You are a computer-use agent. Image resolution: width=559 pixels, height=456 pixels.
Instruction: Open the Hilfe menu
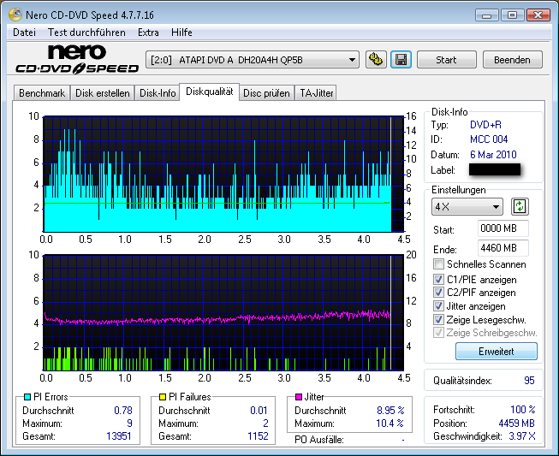pos(181,33)
